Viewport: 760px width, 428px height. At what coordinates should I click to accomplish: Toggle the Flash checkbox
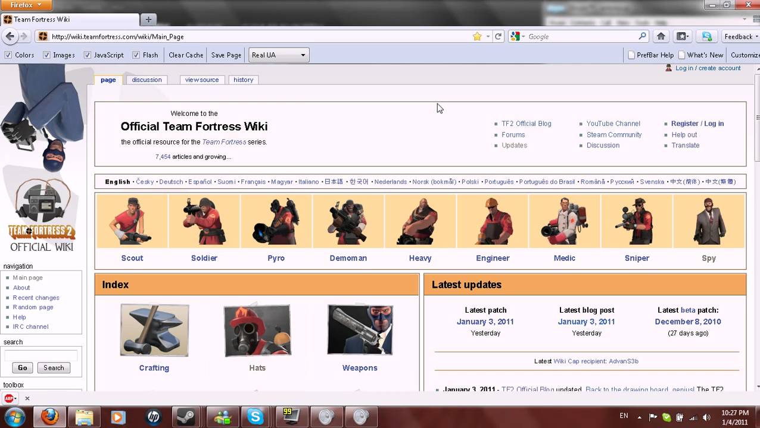tap(136, 55)
